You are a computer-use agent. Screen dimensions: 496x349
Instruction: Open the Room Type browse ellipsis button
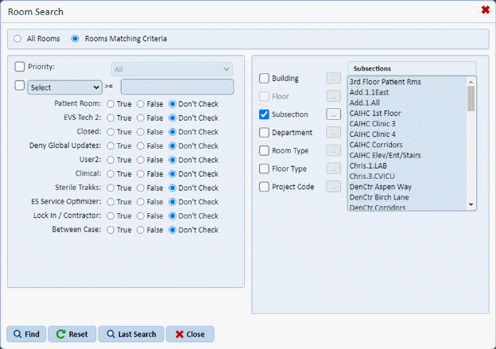(334, 150)
